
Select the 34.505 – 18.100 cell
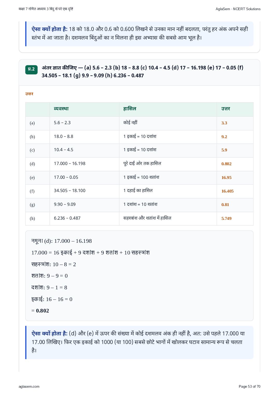click(84, 191)
